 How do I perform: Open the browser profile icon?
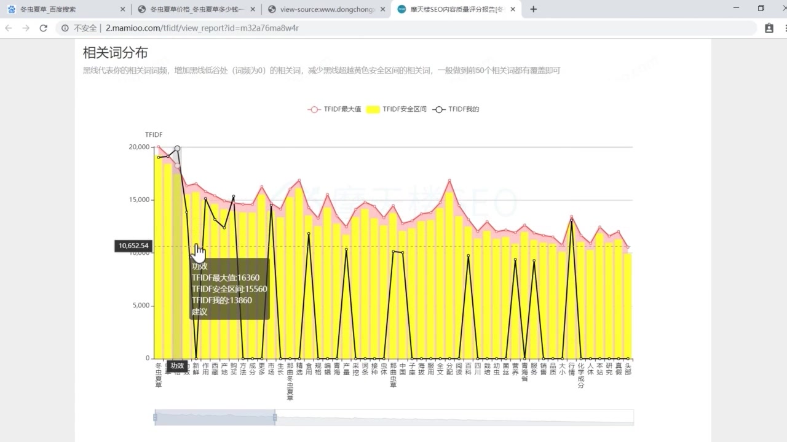[769, 28]
